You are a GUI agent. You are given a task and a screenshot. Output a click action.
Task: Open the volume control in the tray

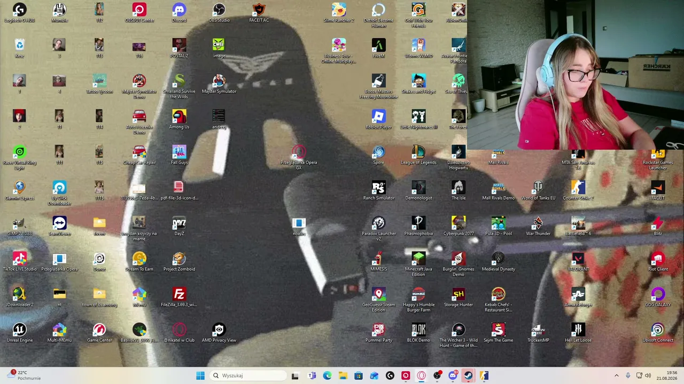pos(648,375)
